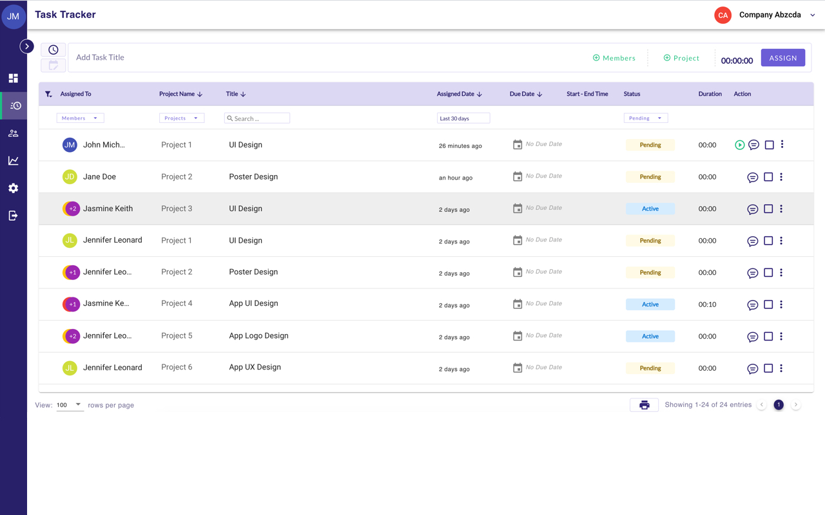Screen dimensions: 825x515
Task: Check the box for Jasmine Keith's Project 3 task
Action: point(768,209)
